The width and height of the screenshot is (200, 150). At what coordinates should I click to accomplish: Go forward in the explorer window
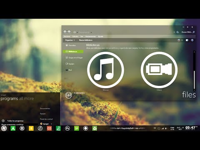[69, 32]
